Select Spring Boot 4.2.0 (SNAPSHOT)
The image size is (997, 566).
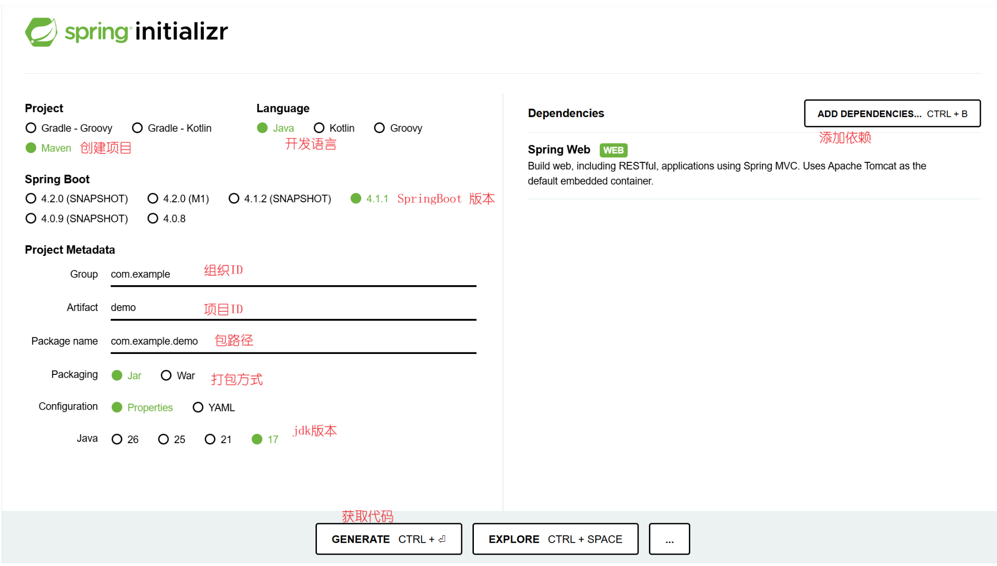(x=77, y=199)
